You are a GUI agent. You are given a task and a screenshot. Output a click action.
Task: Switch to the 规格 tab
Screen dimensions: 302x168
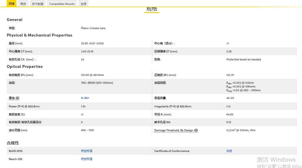tap(12, 4)
